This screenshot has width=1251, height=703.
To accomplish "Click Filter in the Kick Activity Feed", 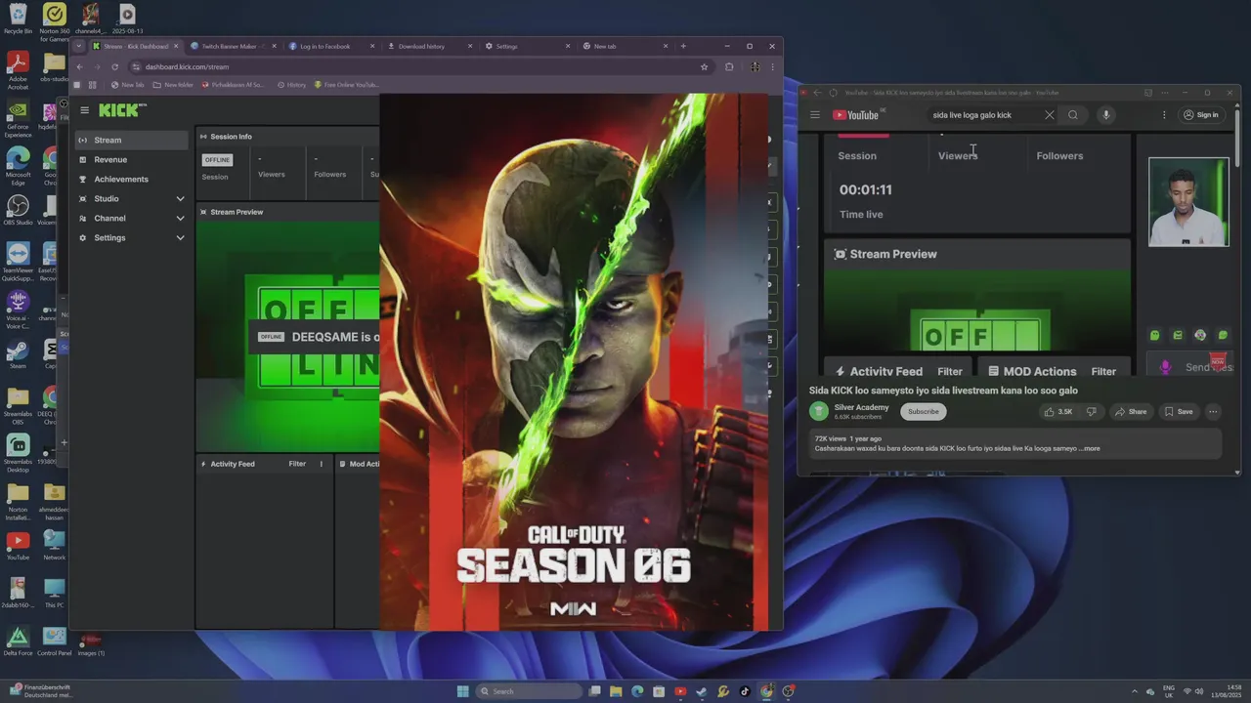I will (x=297, y=464).
